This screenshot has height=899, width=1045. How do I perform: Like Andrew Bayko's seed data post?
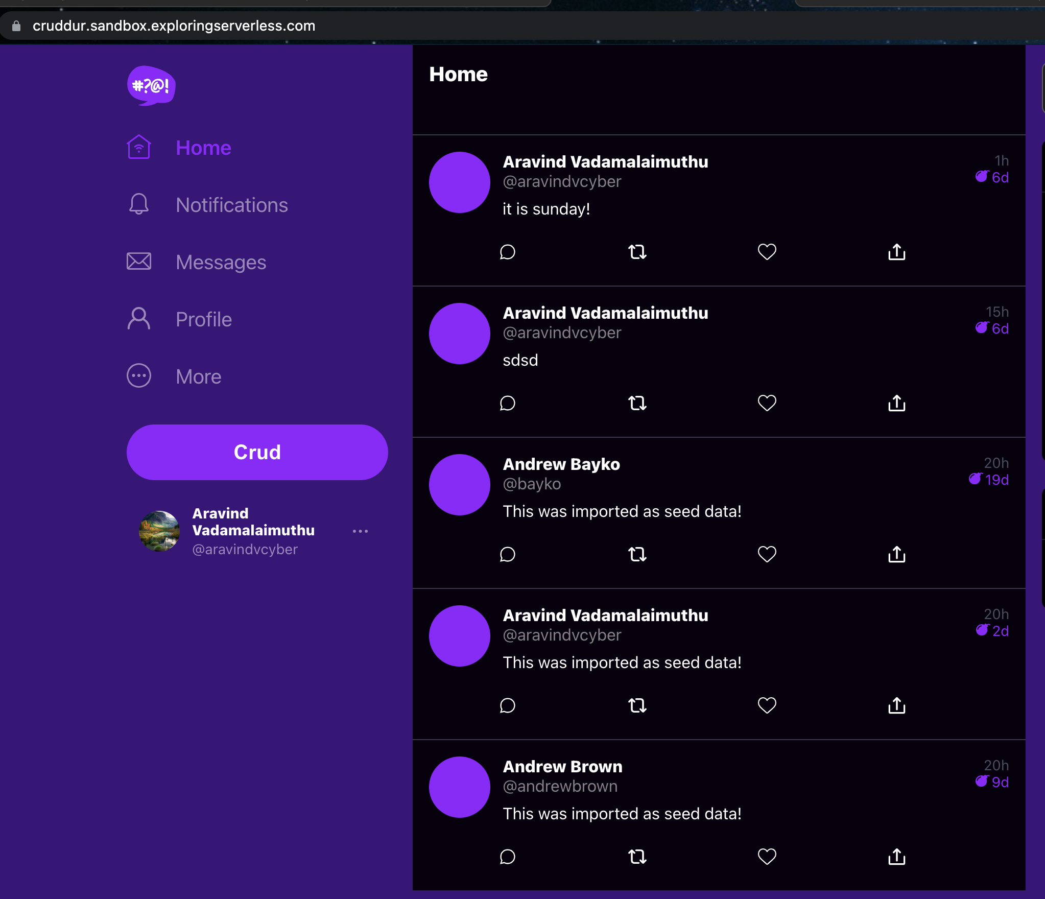(767, 554)
